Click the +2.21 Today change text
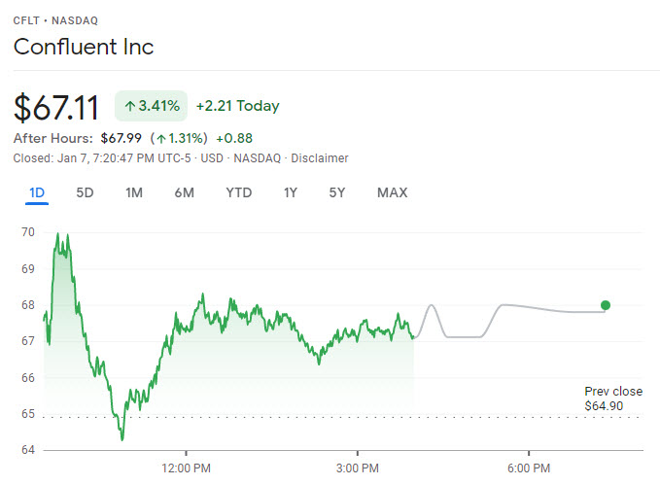 click(238, 106)
